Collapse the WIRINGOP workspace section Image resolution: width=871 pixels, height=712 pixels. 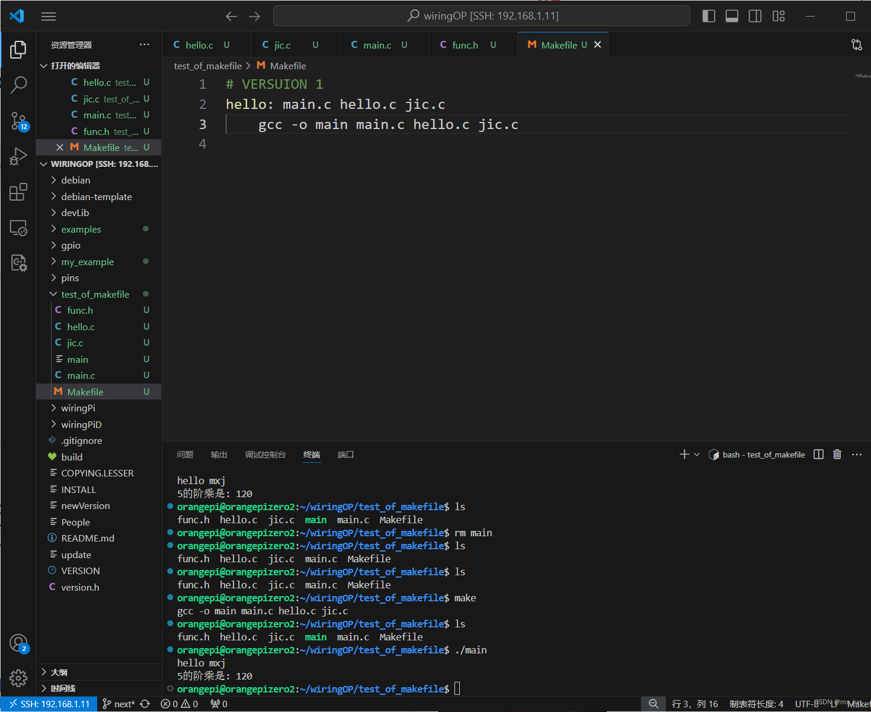click(x=98, y=164)
